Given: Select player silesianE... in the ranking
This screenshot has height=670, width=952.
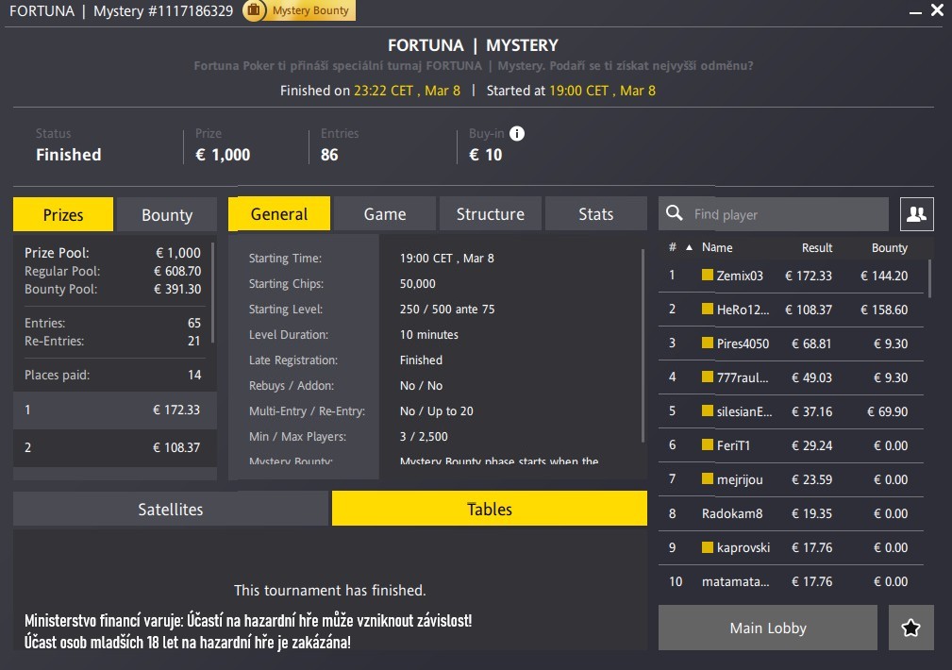Looking at the screenshot, I should [791, 411].
